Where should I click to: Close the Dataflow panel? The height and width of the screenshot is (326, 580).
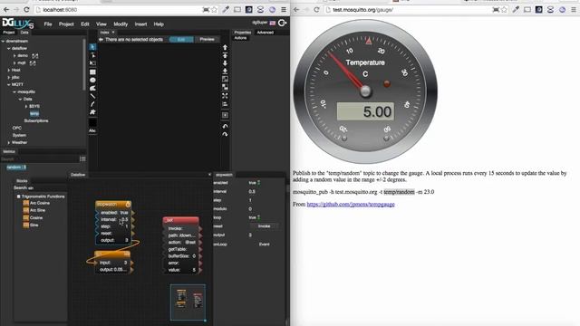click(209, 175)
